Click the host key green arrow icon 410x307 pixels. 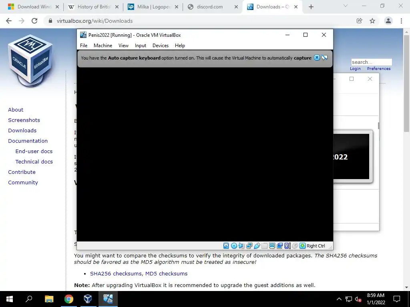pyautogui.click(x=303, y=246)
